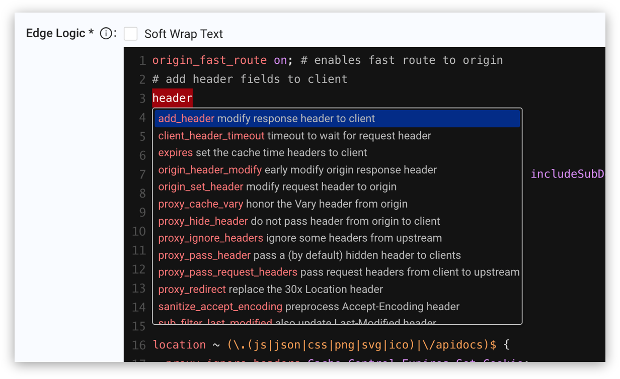The width and height of the screenshot is (620, 379).
Task: Click line number 16 in the gutter
Action: [x=139, y=345]
